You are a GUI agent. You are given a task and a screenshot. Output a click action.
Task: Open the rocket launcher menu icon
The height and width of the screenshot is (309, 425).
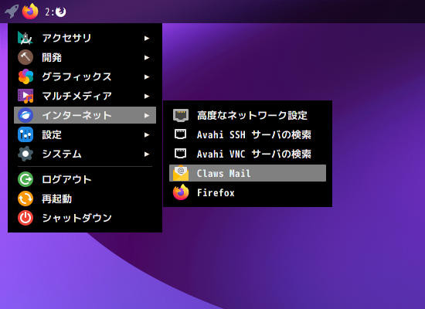click(x=12, y=12)
